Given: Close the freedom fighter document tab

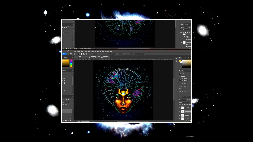Looking at the screenshot, I should click(109, 57).
